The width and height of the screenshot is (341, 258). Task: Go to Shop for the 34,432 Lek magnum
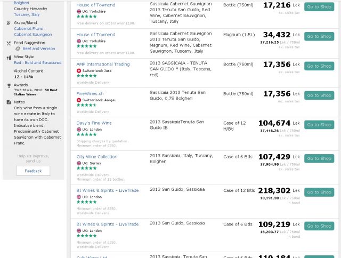coord(319,36)
